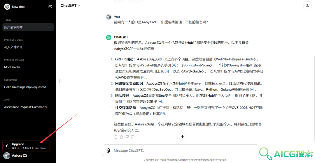Give a thumbs down to the response
The height and width of the screenshot is (163, 315).
[x=127, y=137]
